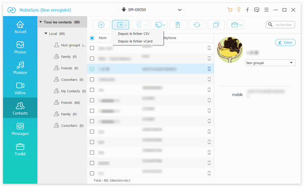Click the delete trash icon
Image resolution: width=304 pixels, height=187 pixels.
pyautogui.click(x=178, y=25)
